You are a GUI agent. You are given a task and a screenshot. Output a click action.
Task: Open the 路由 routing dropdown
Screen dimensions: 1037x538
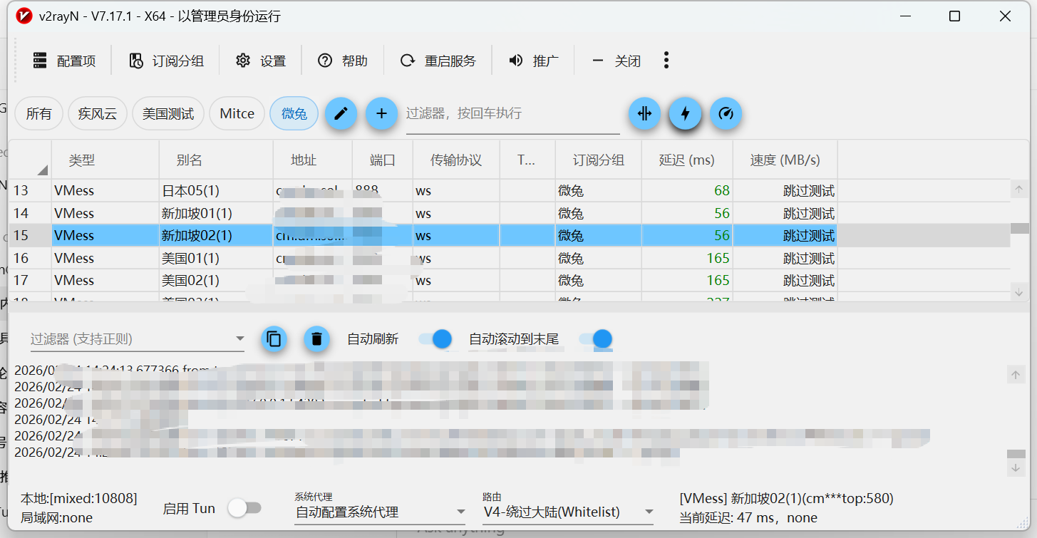pyautogui.click(x=568, y=512)
